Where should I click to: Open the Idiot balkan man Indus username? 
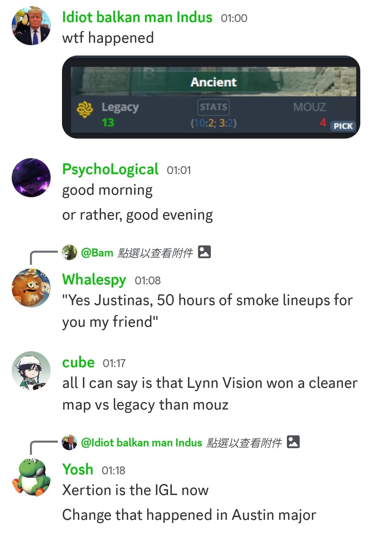(x=137, y=17)
